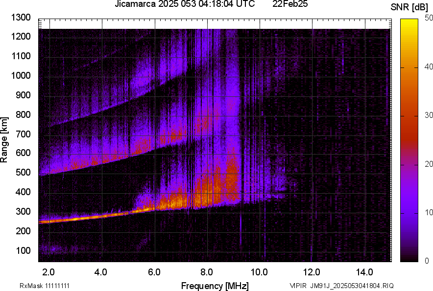Click the 40 dB colorbar tick label
This screenshot has height=291, width=433.
[428, 67]
